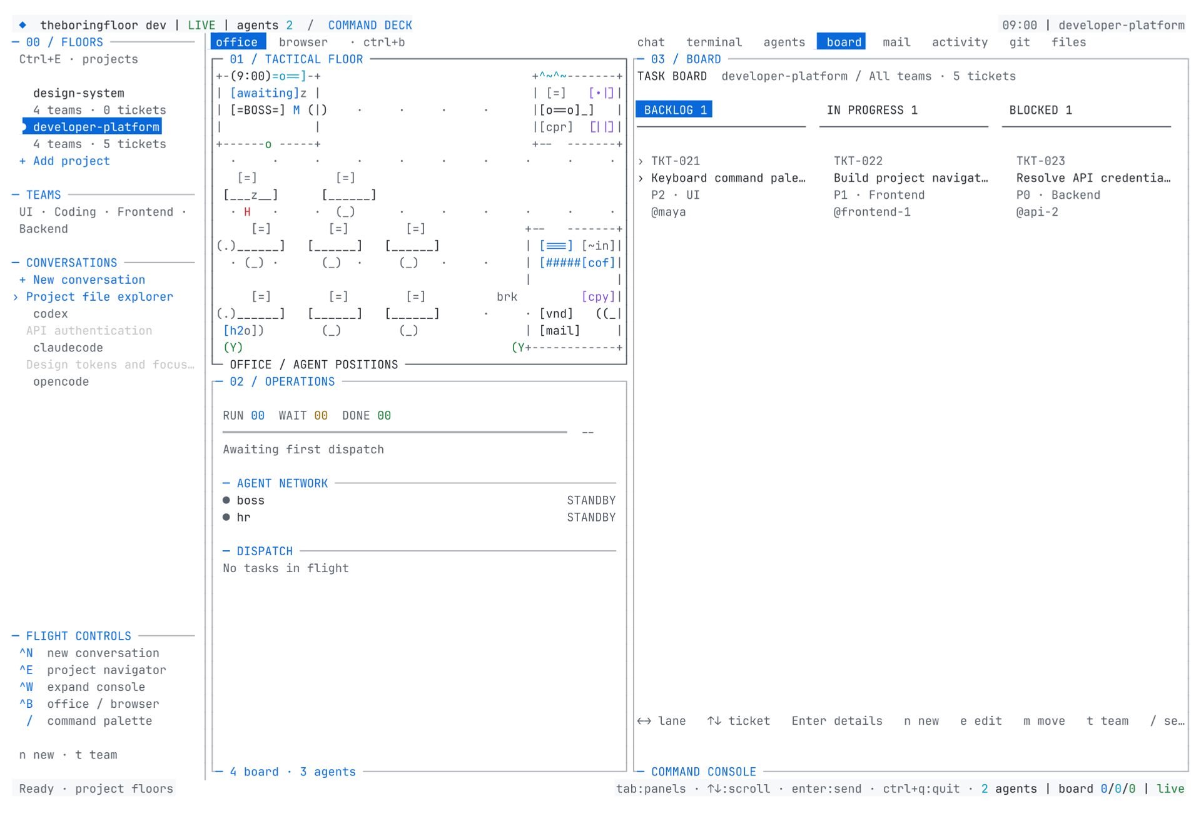The height and width of the screenshot is (831, 1201).
Task: Click the blue diamond logo icon
Action: click(23, 25)
